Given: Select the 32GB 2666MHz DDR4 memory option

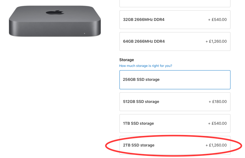Looking at the screenshot, I should 175,20.
